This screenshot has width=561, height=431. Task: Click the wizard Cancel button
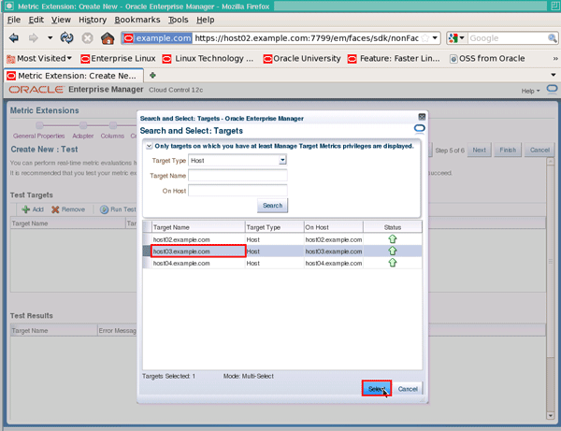pyautogui.click(x=539, y=150)
